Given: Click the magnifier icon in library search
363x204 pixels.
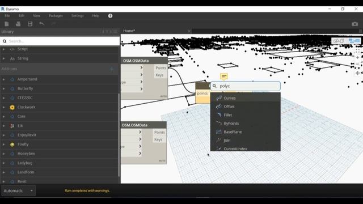Looking at the screenshot, I should (5, 41).
